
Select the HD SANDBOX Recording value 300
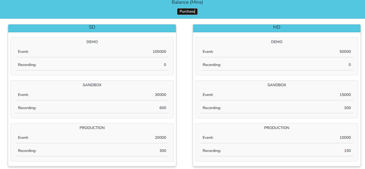(x=347, y=108)
